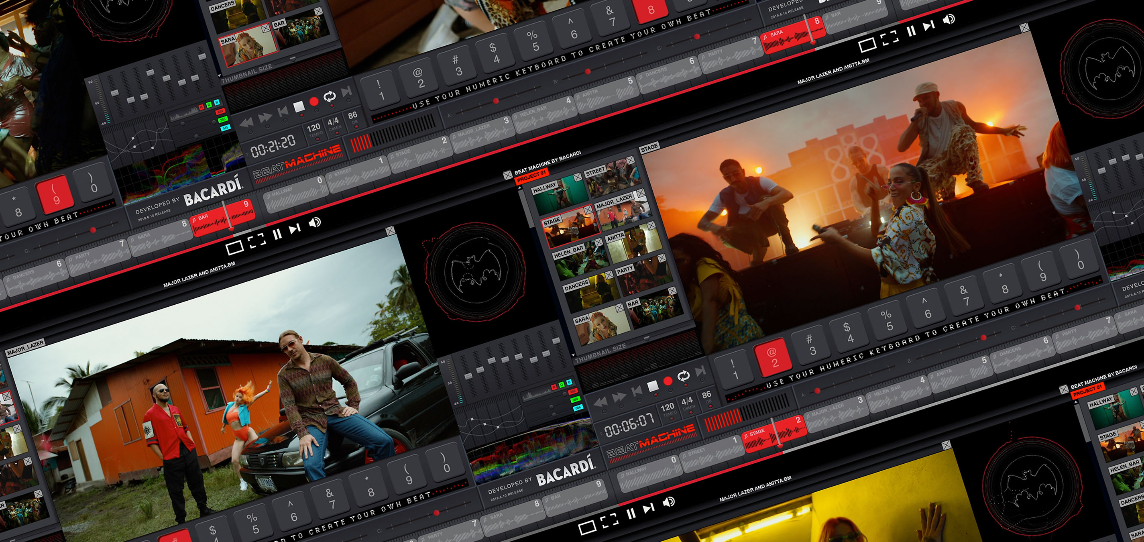Hit the red record dot near 00:21:20
1144x542 pixels.
click(x=314, y=102)
